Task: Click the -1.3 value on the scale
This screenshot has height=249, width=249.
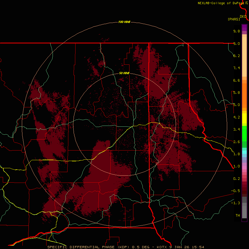Action: (235, 203)
